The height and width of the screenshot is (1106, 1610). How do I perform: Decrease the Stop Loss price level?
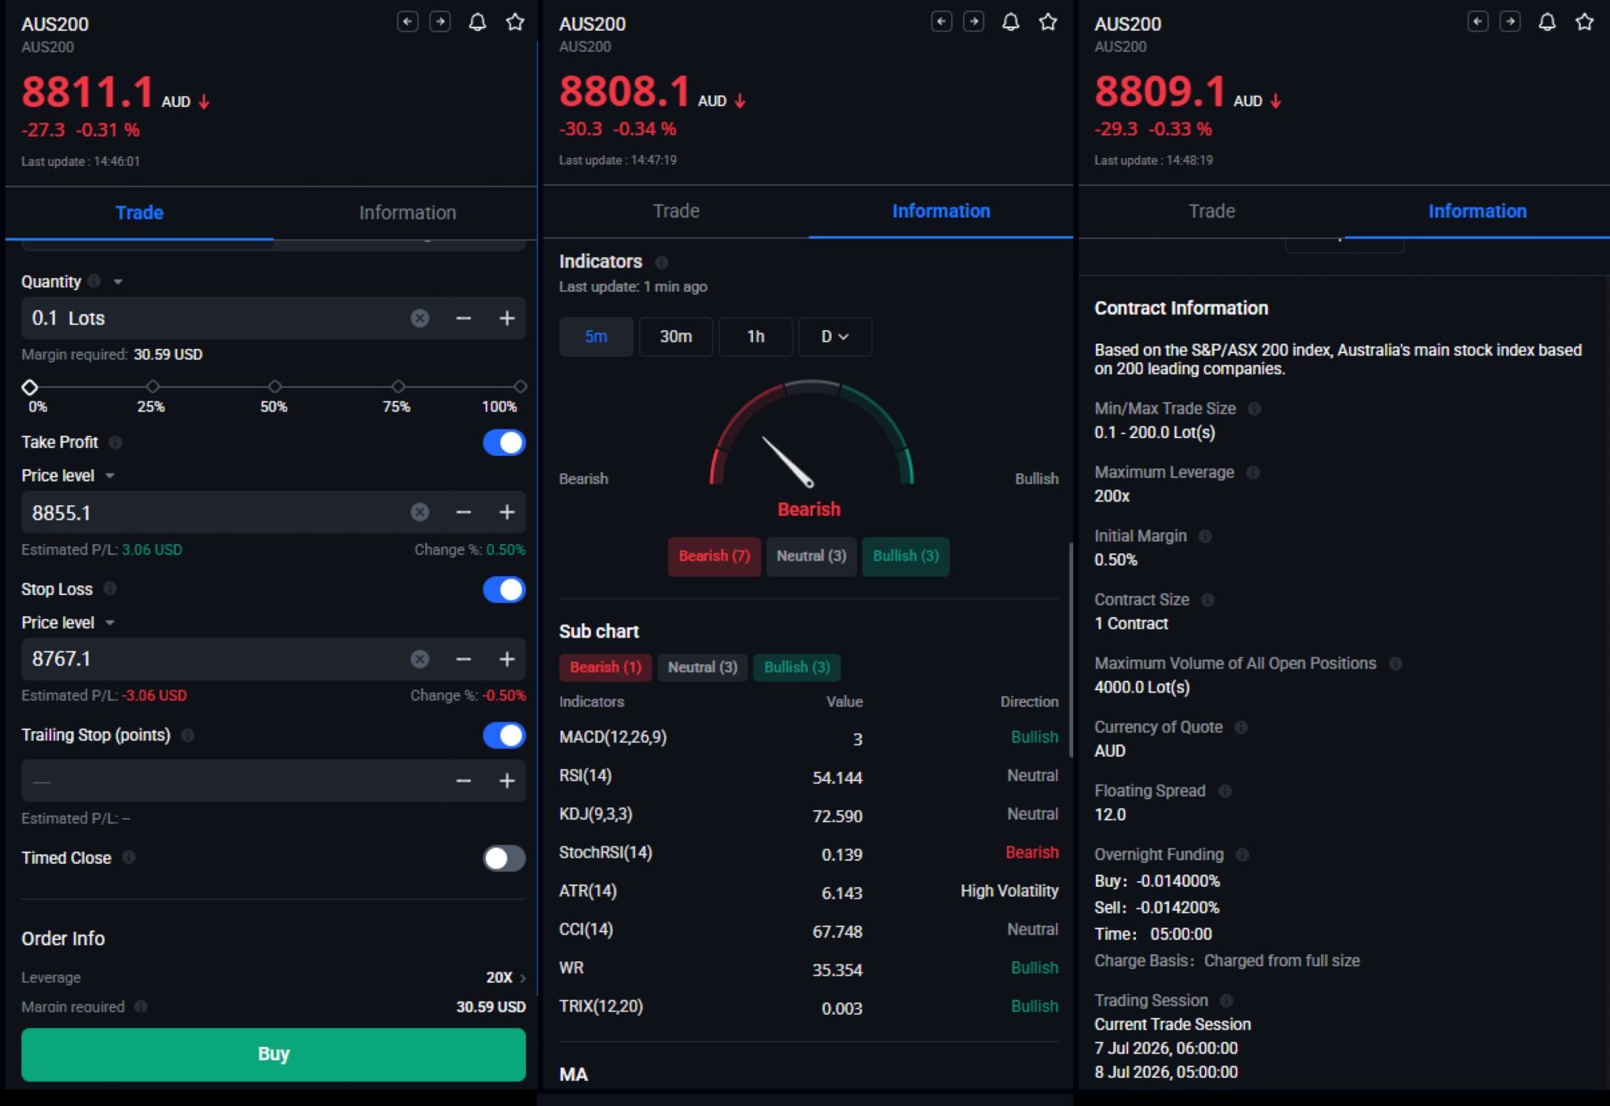[464, 659]
